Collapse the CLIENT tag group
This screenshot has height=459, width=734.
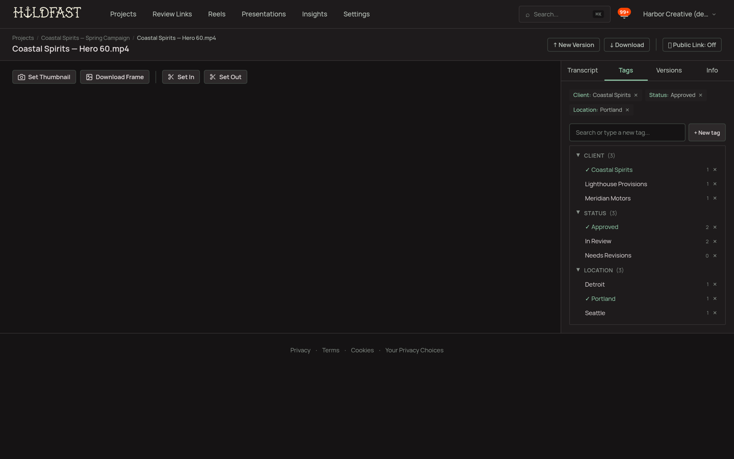[x=578, y=155]
